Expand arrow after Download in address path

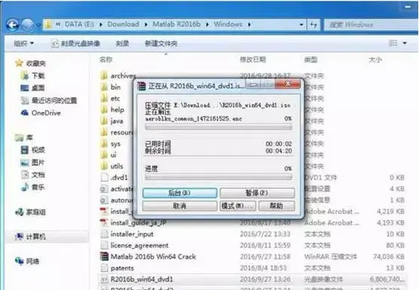coord(146,25)
